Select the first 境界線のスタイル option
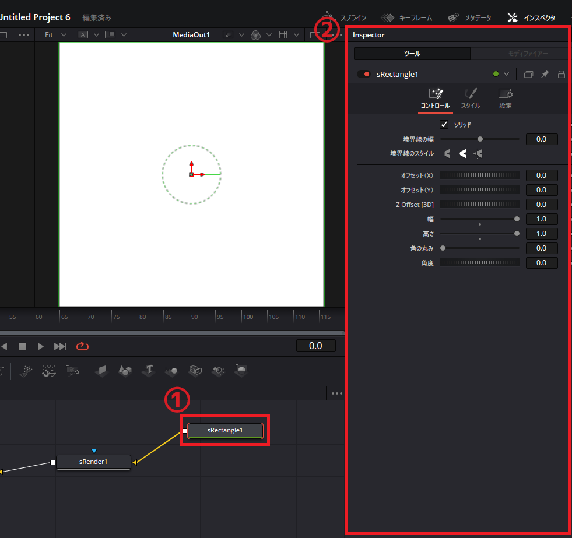Screen dimensions: 572x538 click(447, 153)
